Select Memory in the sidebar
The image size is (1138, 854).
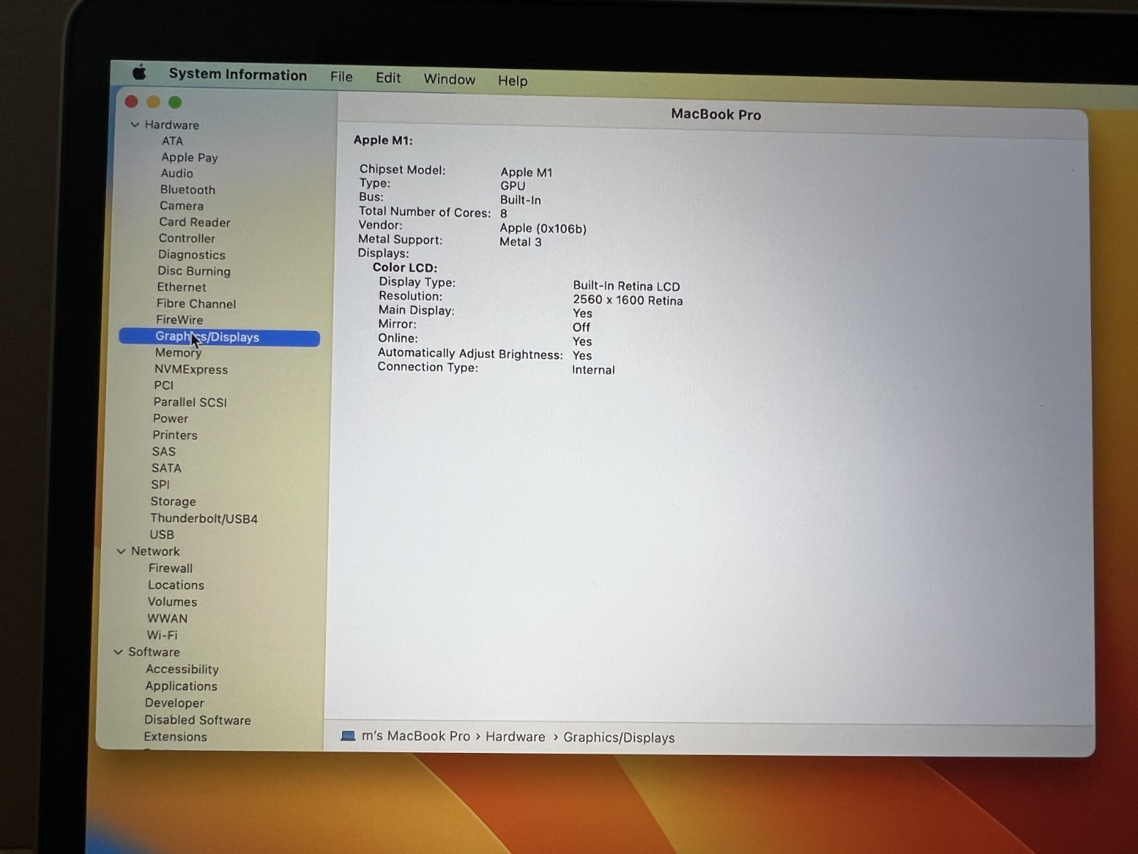pos(179,353)
